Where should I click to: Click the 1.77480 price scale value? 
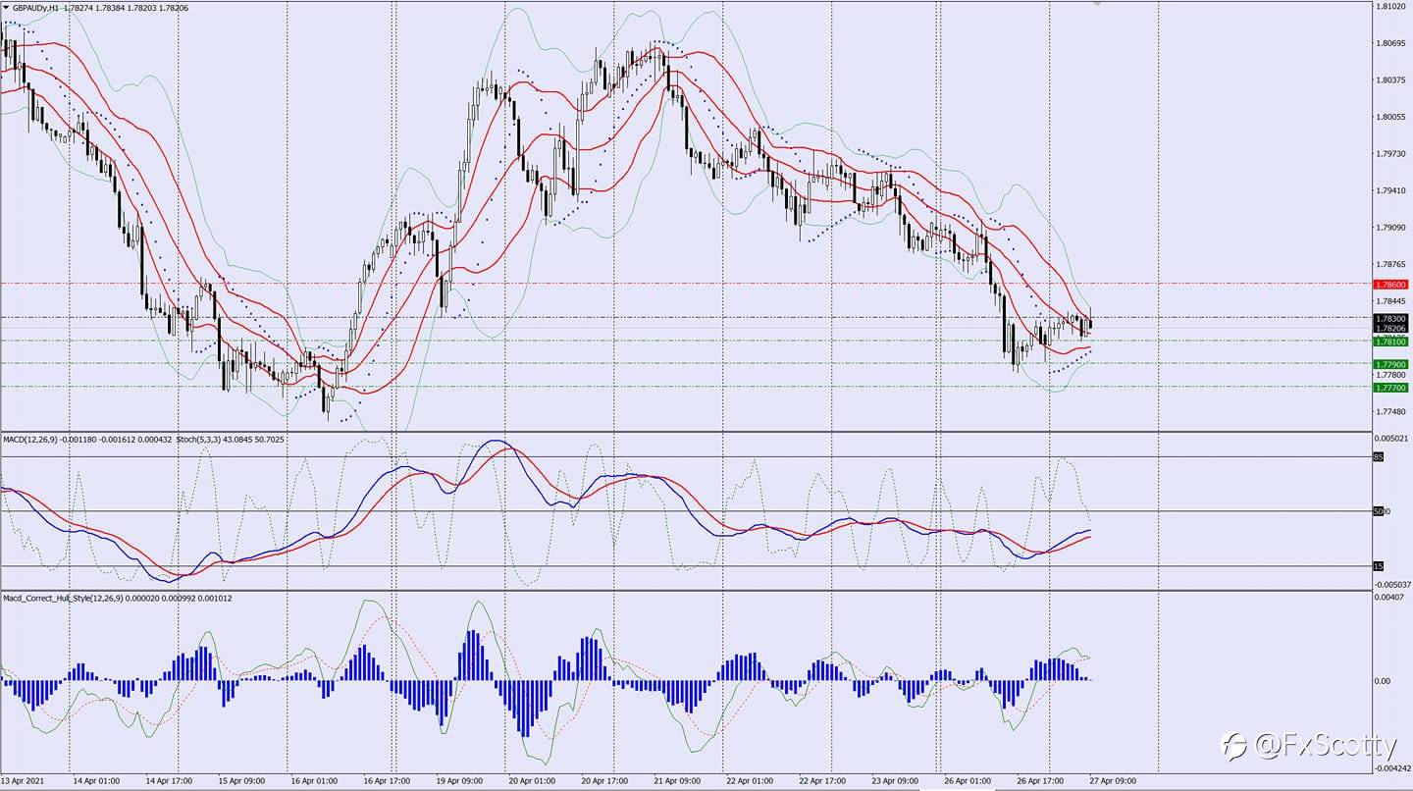pos(1390,411)
